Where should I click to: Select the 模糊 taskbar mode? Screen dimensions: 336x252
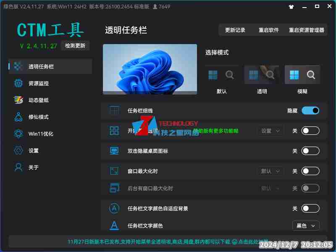pyautogui.click(x=302, y=75)
